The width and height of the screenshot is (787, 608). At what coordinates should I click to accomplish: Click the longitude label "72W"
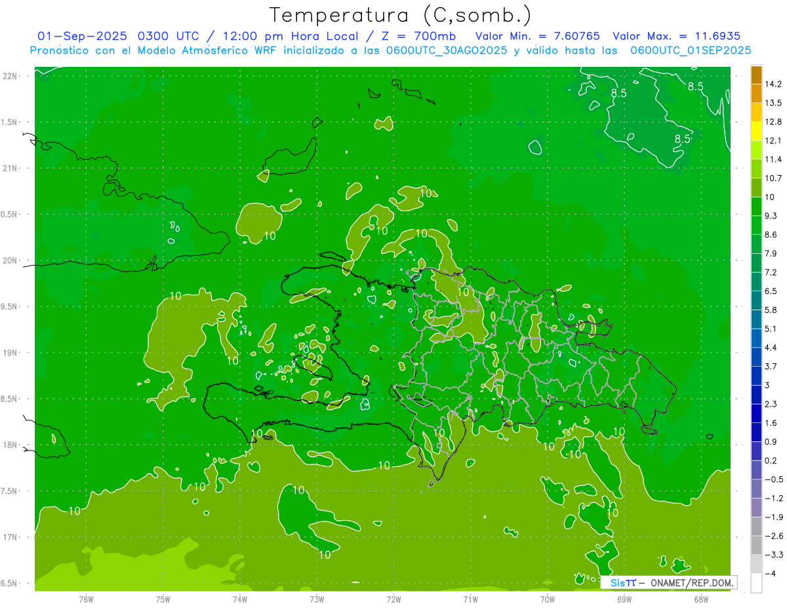[x=393, y=599]
